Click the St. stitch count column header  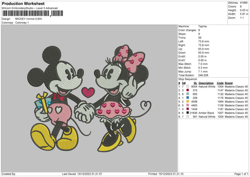[x=195, y=83]
